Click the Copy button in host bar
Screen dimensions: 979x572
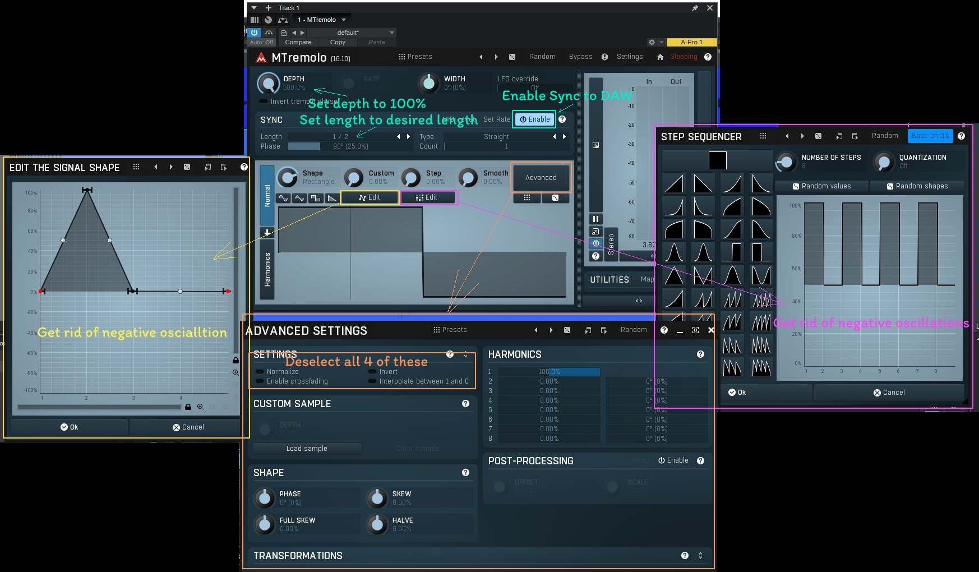[x=338, y=42]
